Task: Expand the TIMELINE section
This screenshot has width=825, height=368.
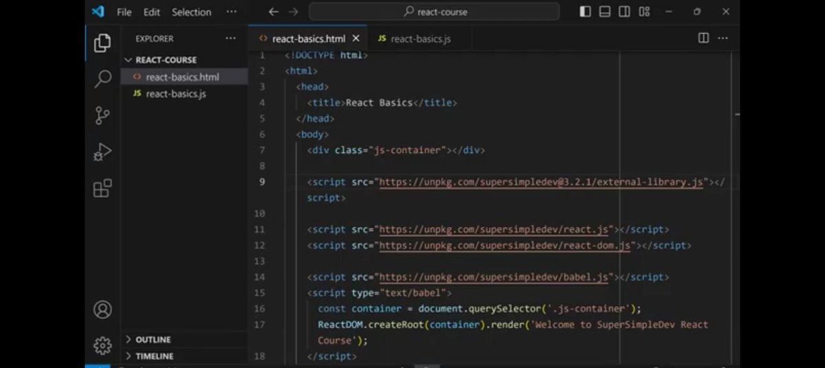Action: coord(184,356)
